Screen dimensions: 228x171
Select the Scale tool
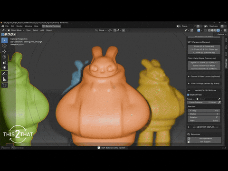coord(4,62)
